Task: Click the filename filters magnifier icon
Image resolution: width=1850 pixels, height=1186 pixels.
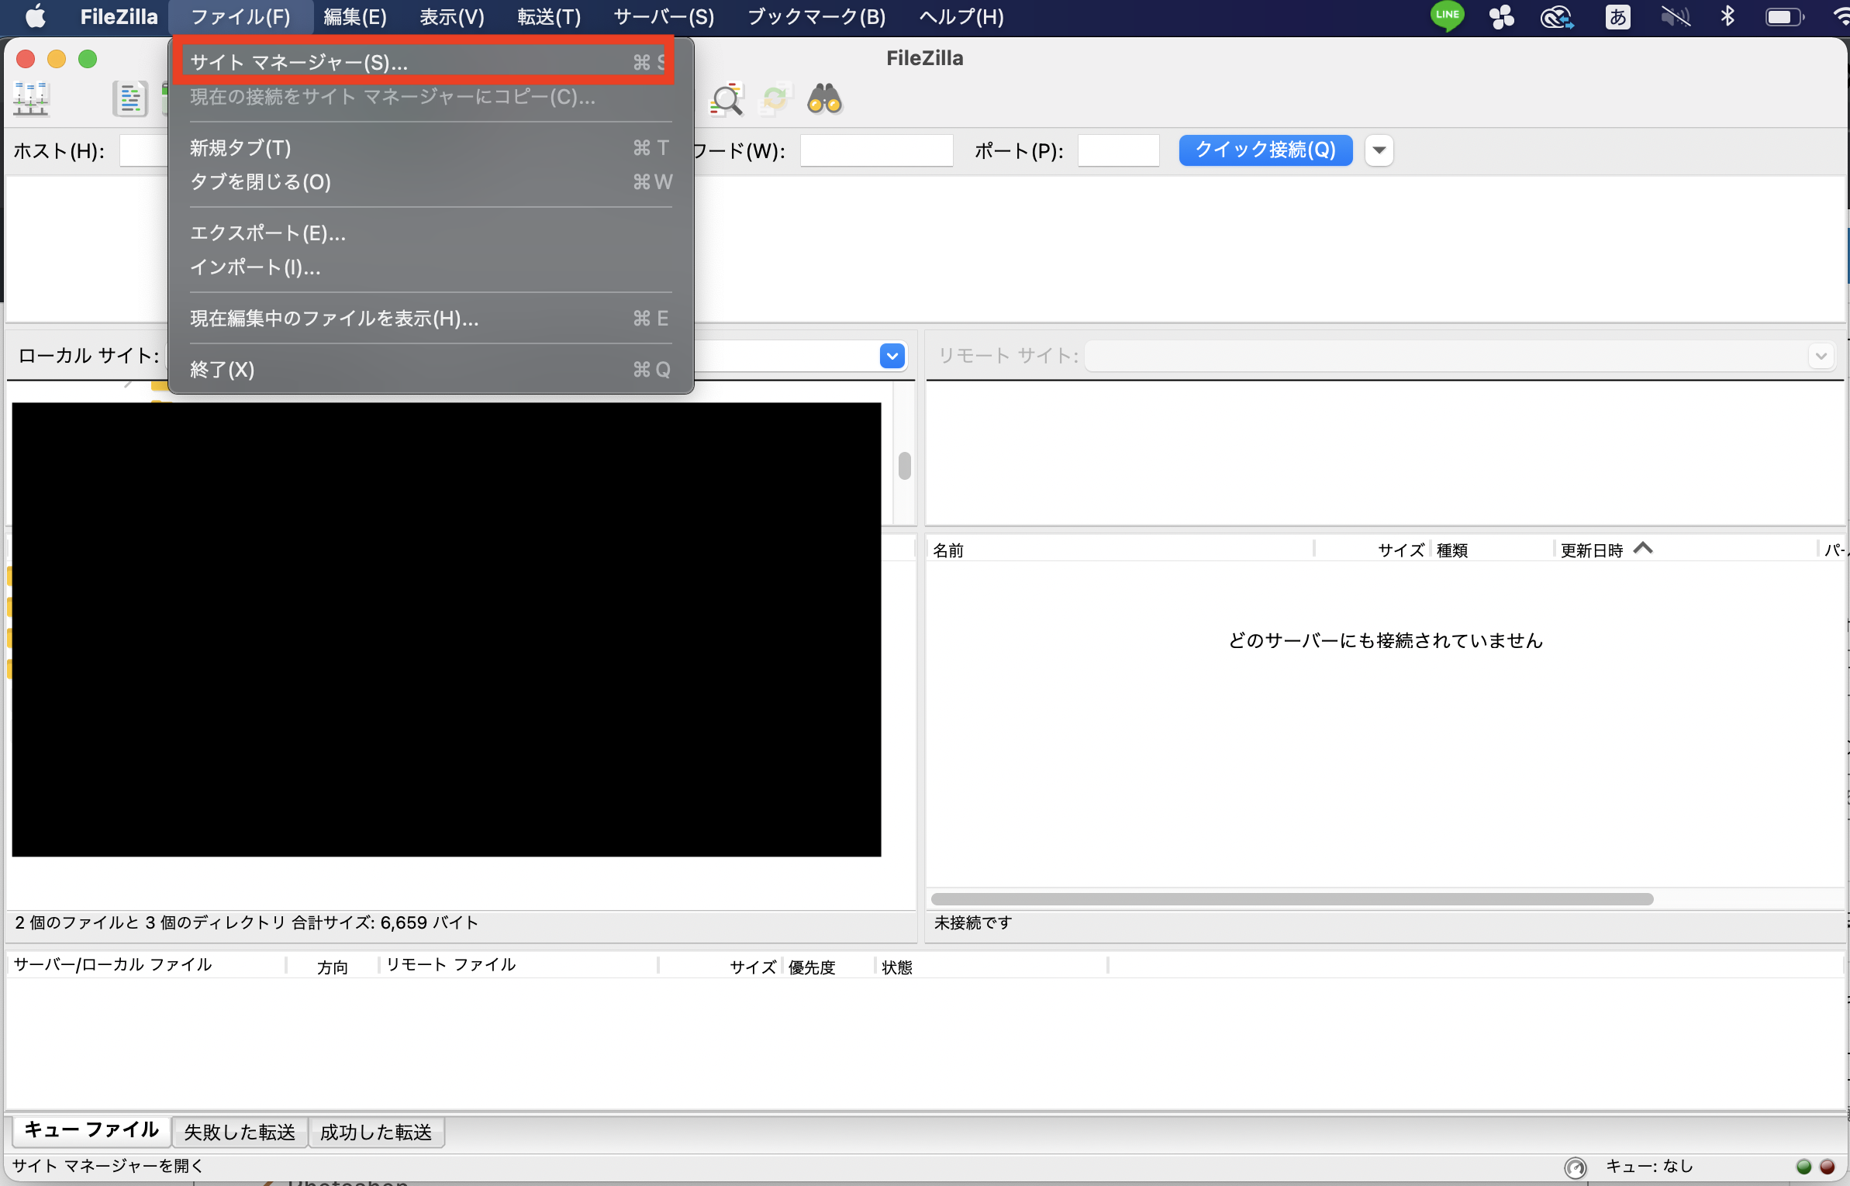Action: [x=727, y=99]
